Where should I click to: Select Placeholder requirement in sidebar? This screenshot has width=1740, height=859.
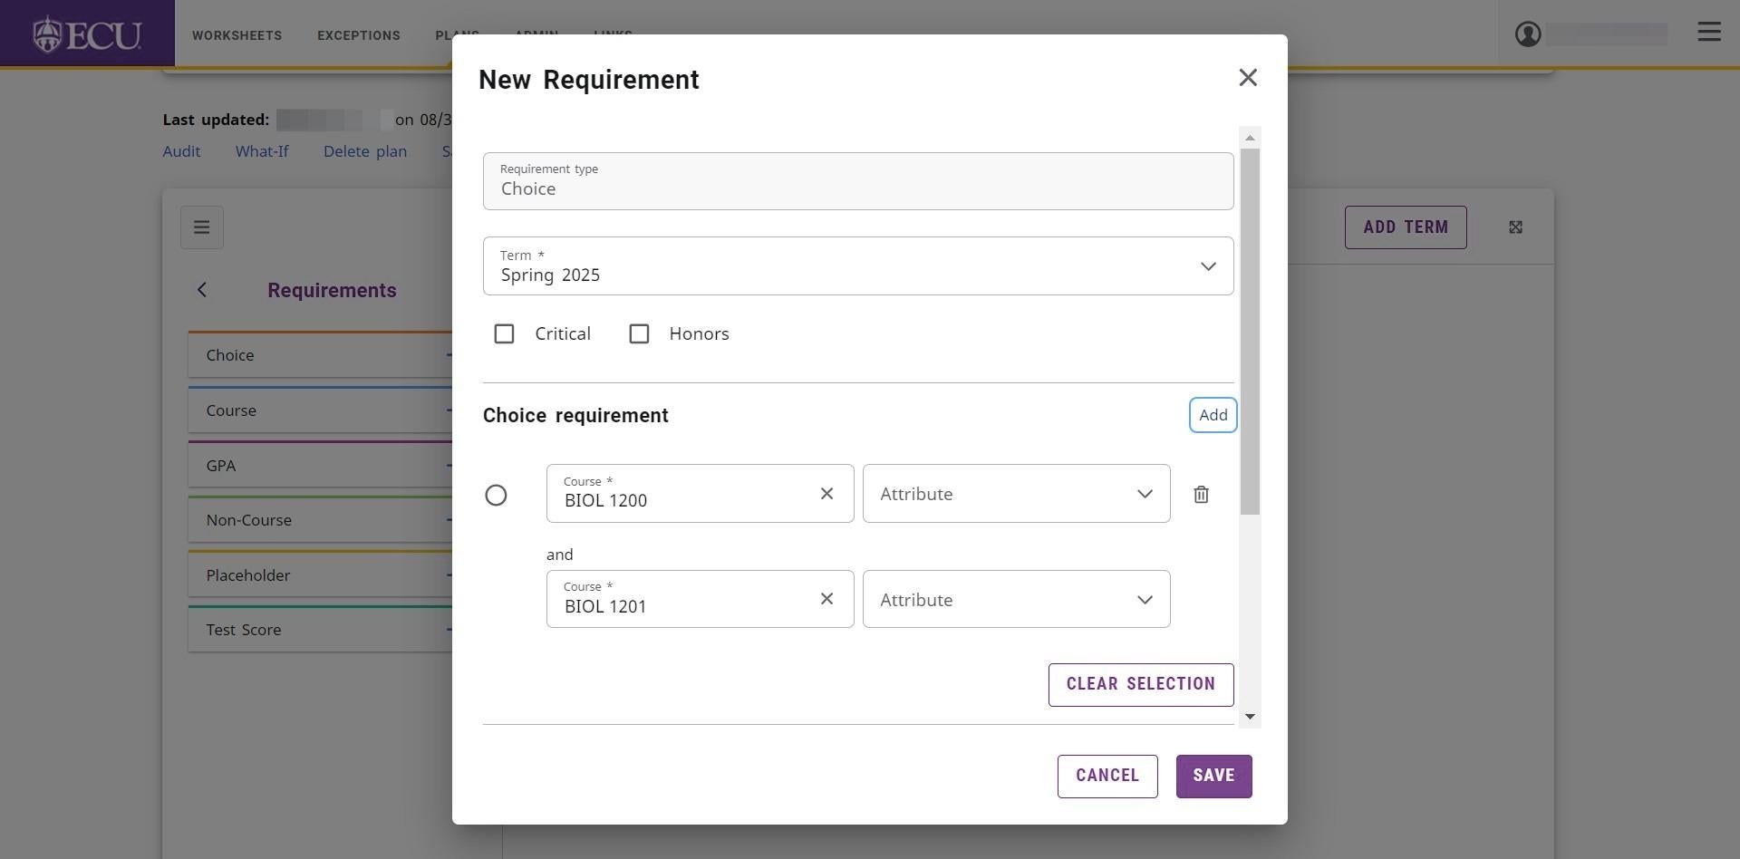320,575
